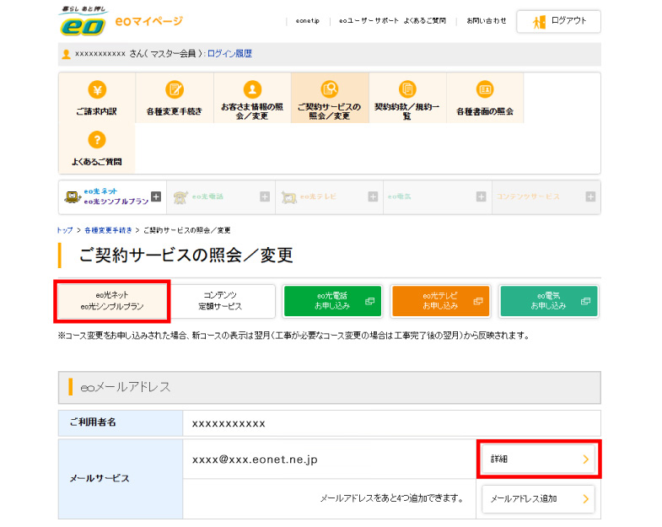Click orange eo光テレビ お申し込み button
This screenshot has height=527, width=662.
(x=441, y=301)
